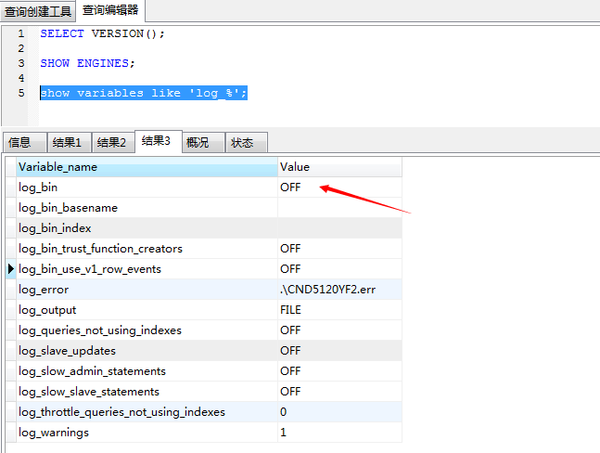This screenshot has width=600, height=453.
Task: Sort by the Variable_name column header
Action: click(x=147, y=167)
